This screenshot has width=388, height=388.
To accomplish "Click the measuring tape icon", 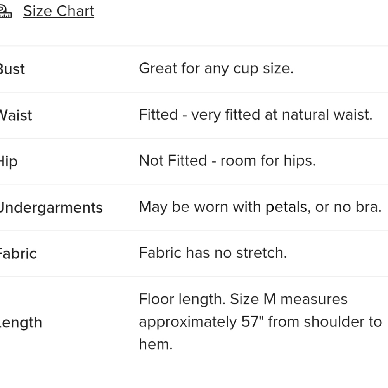I will pos(5,12).
